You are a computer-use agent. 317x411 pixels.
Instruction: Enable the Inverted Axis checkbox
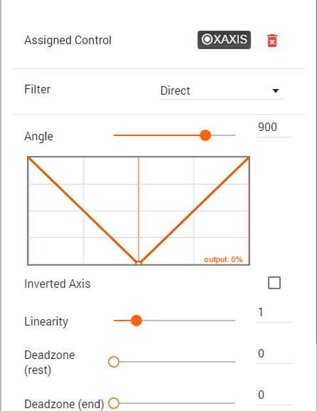click(x=274, y=283)
